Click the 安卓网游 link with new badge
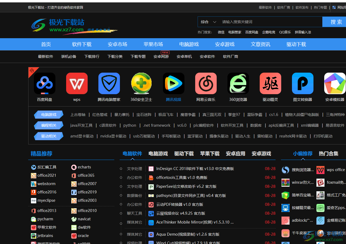 point(161,56)
